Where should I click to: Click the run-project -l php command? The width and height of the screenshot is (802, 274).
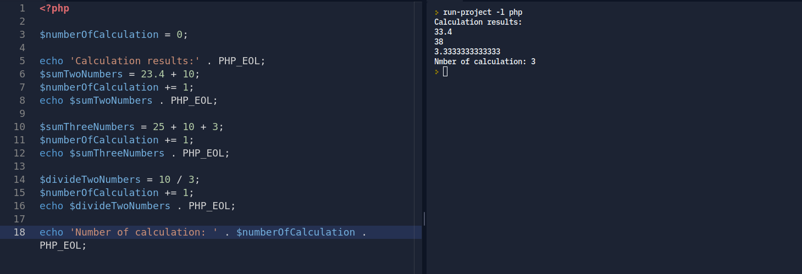coord(482,12)
